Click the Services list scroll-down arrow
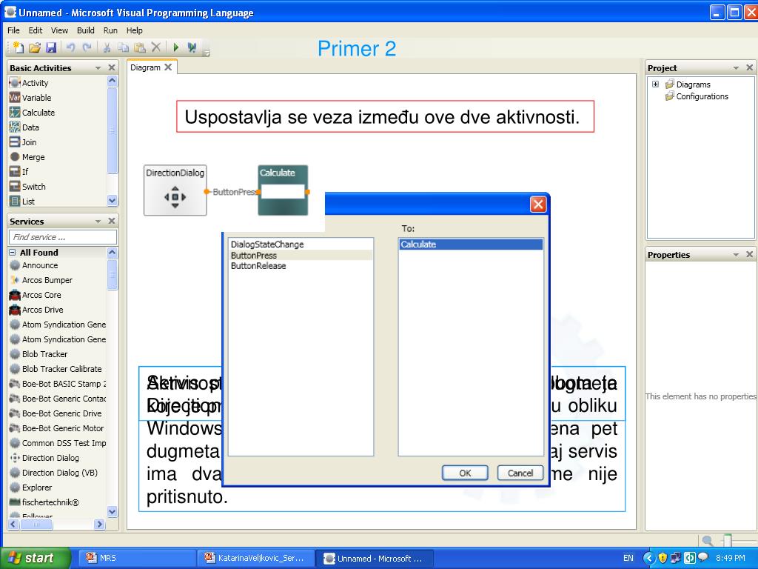 pyautogui.click(x=113, y=511)
